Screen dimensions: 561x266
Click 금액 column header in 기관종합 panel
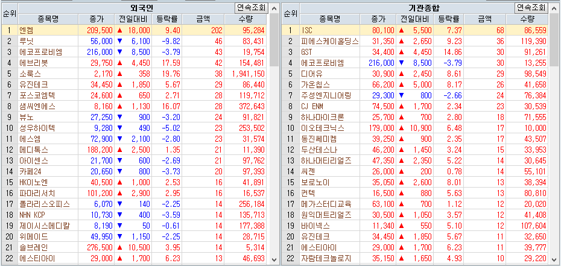[x=485, y=19]
